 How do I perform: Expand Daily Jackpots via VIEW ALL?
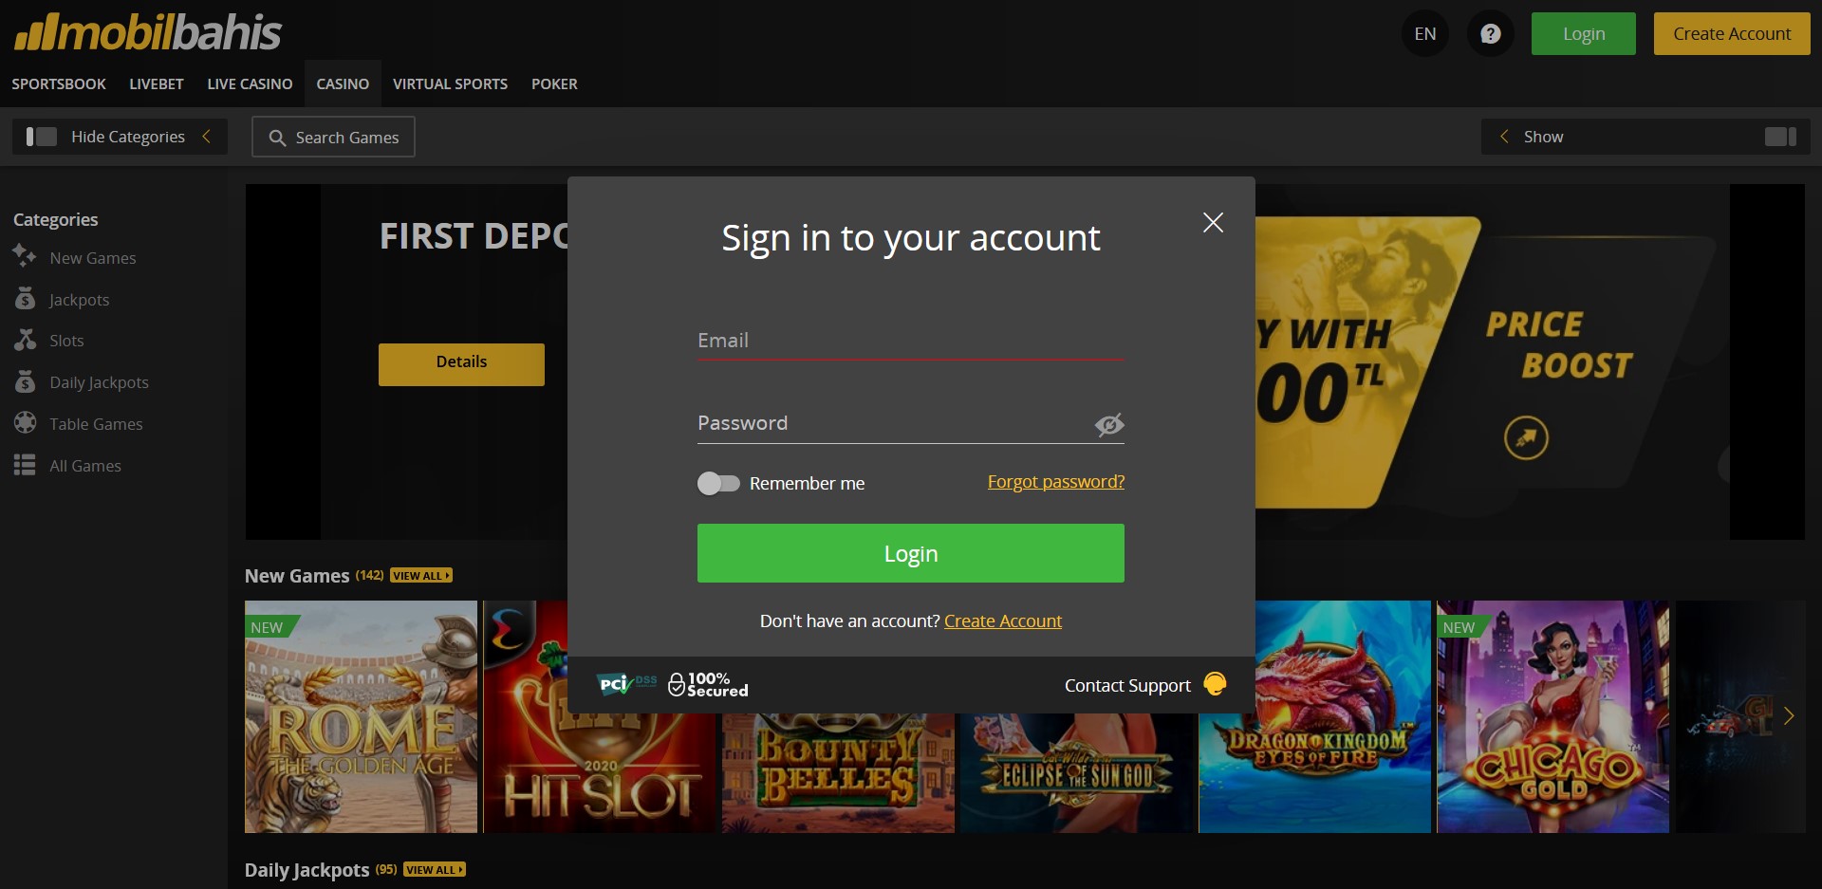(434, 870)
